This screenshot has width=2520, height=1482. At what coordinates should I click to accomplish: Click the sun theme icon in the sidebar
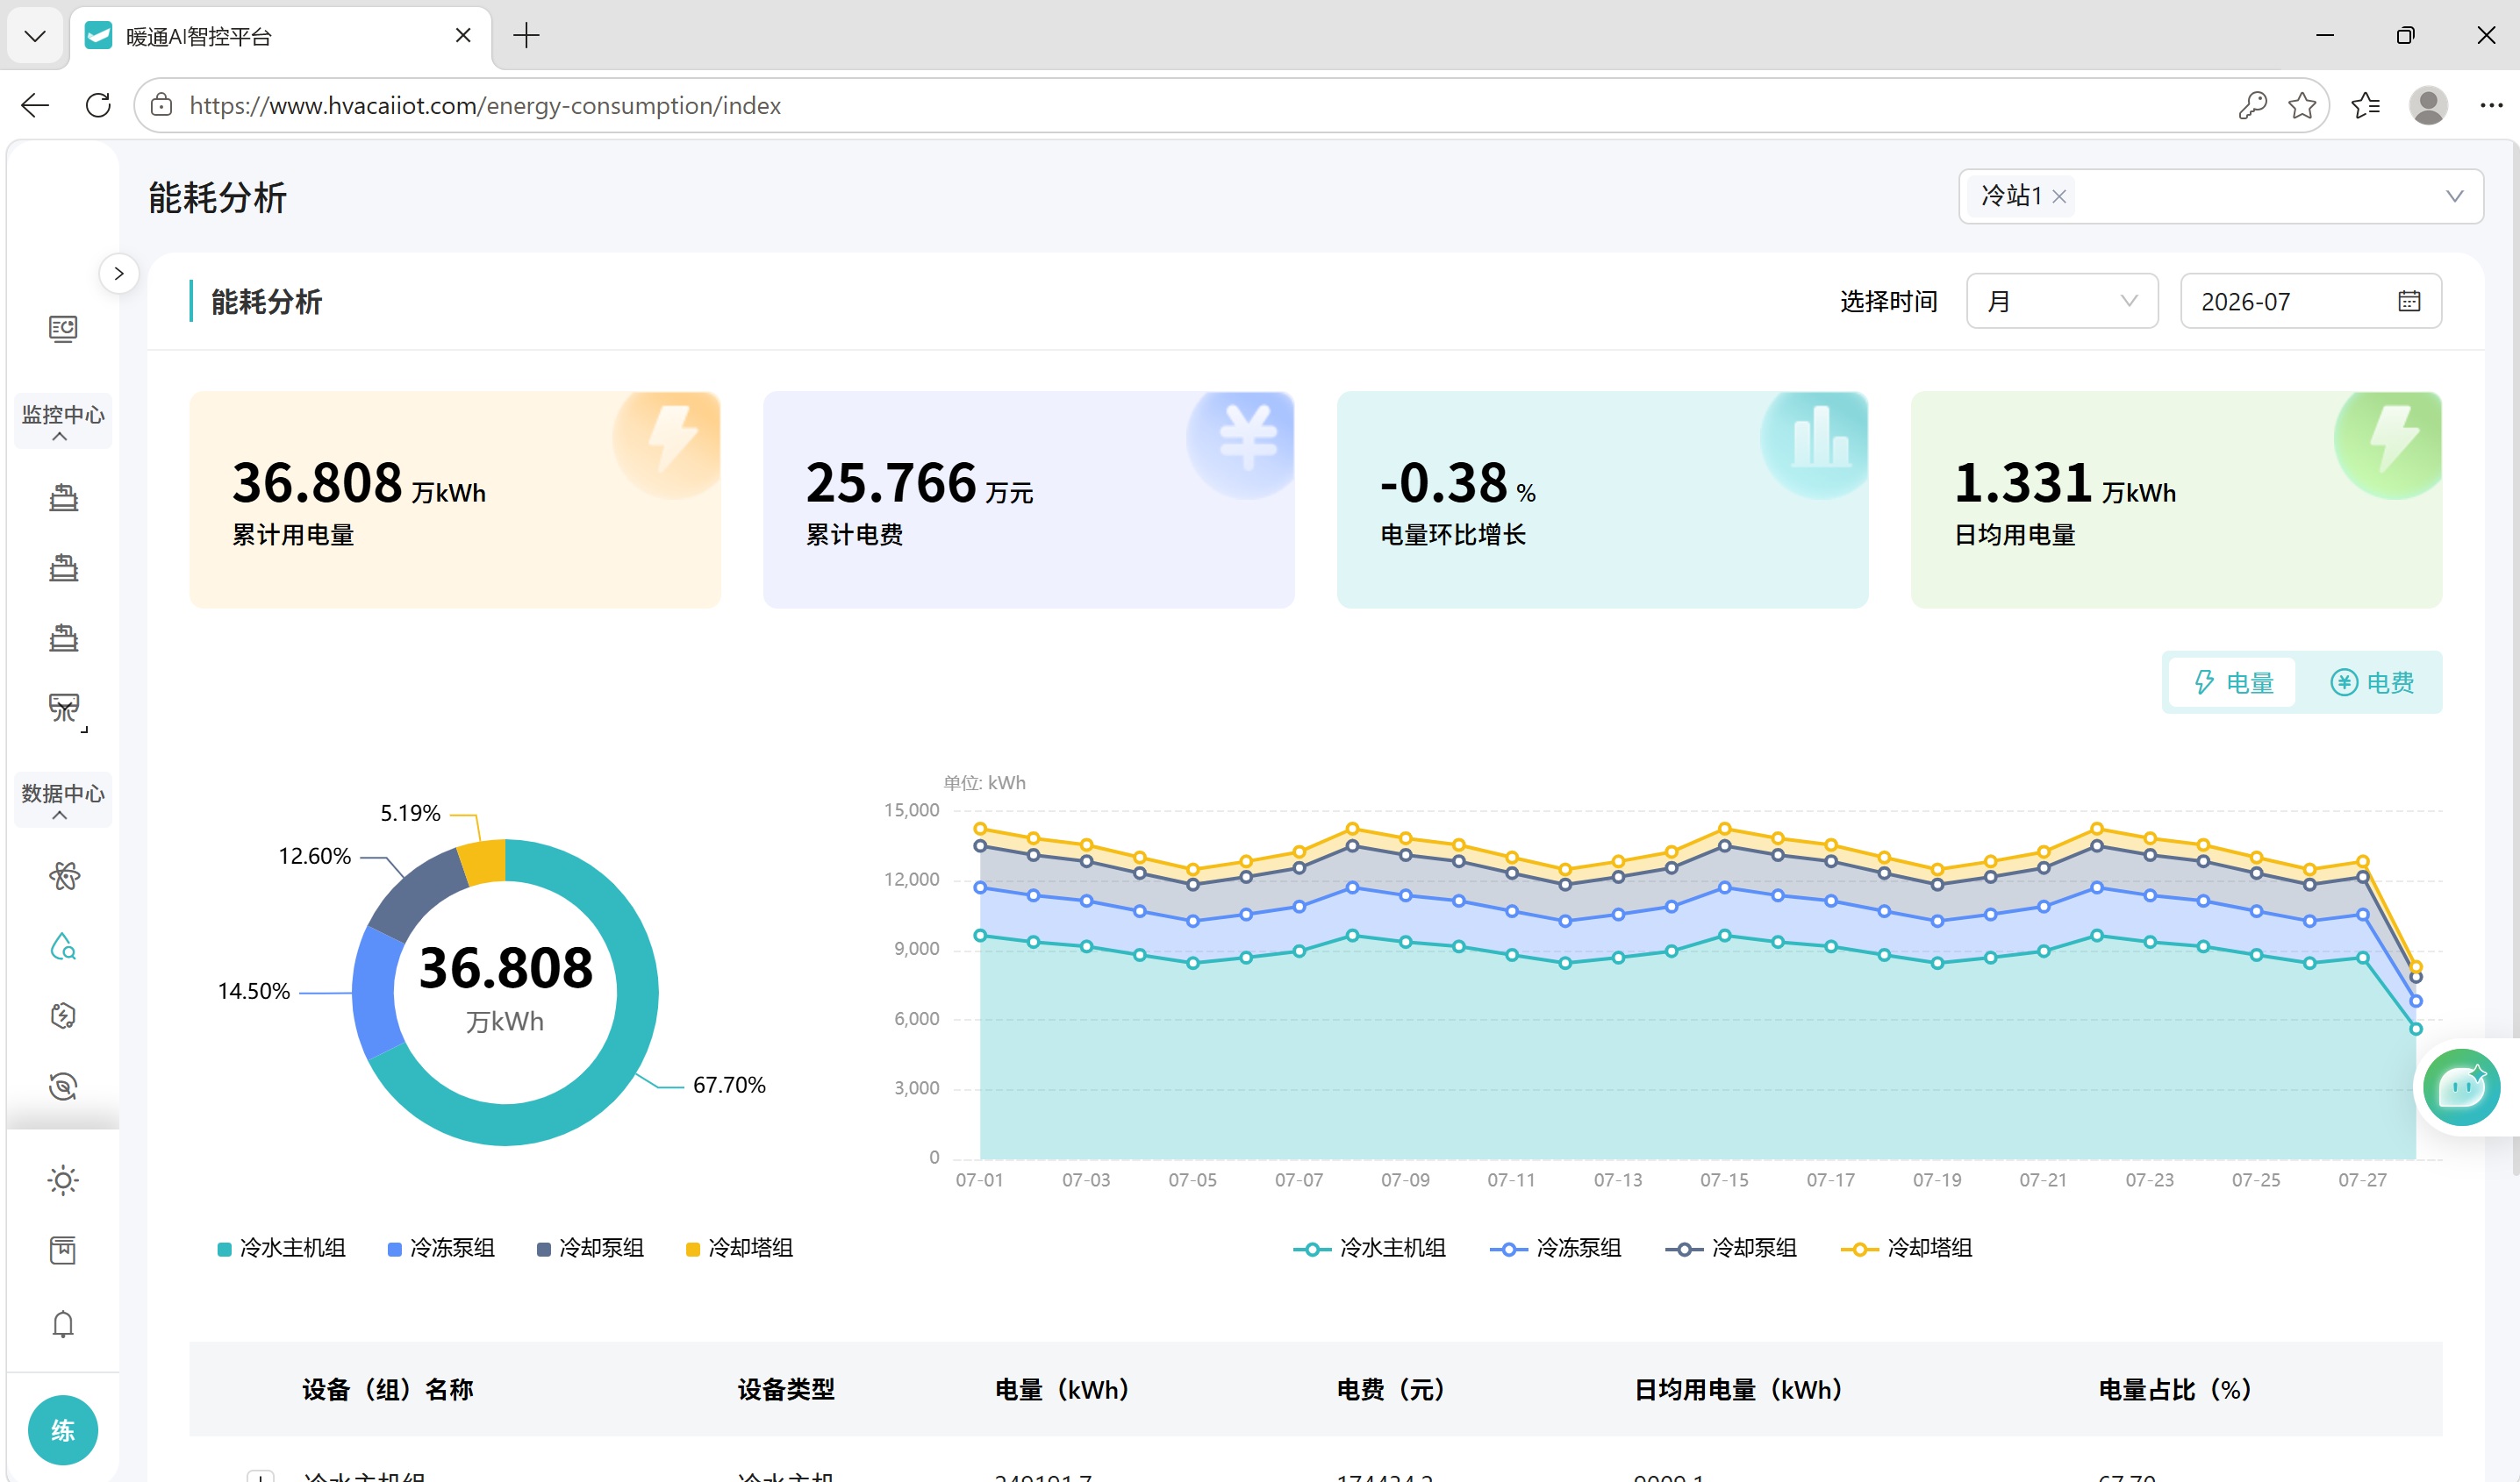[63, 1180]
